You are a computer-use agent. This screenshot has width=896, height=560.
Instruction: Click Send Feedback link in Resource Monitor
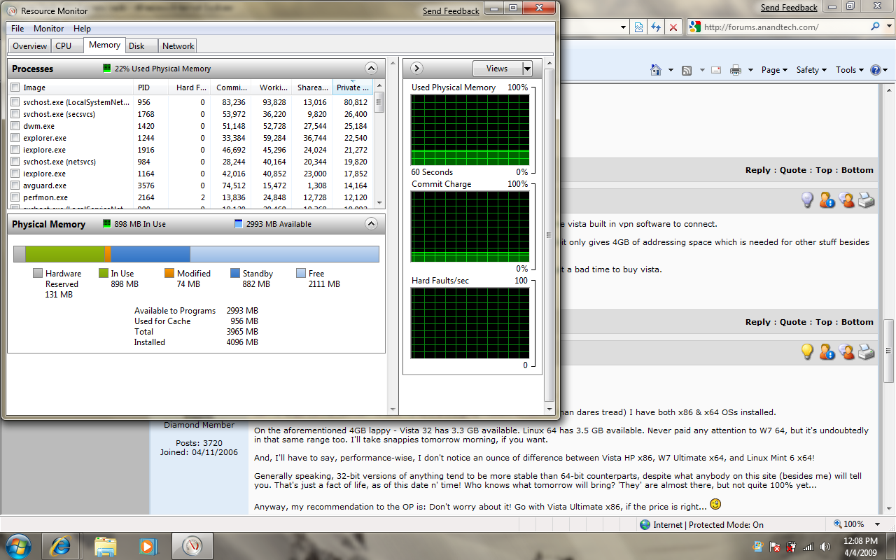(451, 11)
